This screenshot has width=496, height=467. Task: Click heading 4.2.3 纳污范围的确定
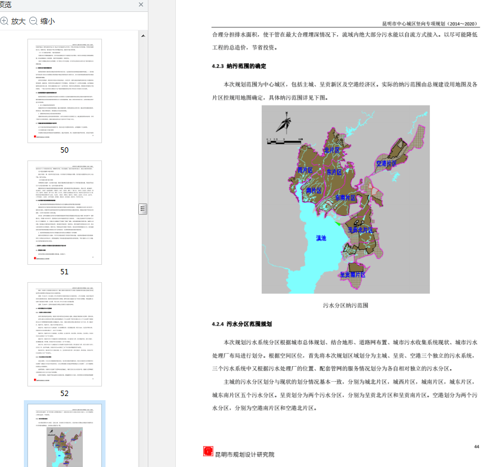[239, 66]
